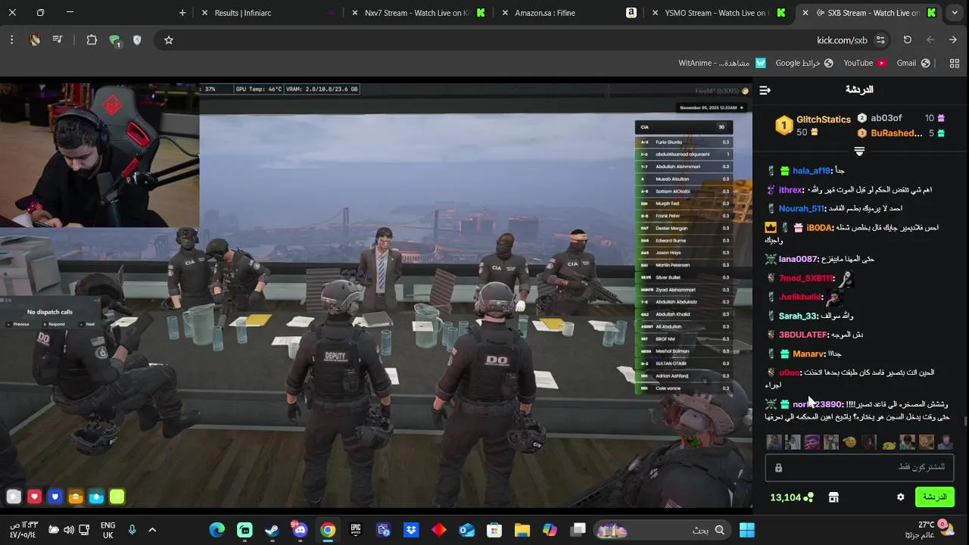Select the yellow face emote in emote row
969x545 pixels.
click(x=850, y=442)
